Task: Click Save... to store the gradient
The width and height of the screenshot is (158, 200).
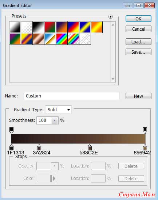Action: pyautogui.click(x=138, y=52)
